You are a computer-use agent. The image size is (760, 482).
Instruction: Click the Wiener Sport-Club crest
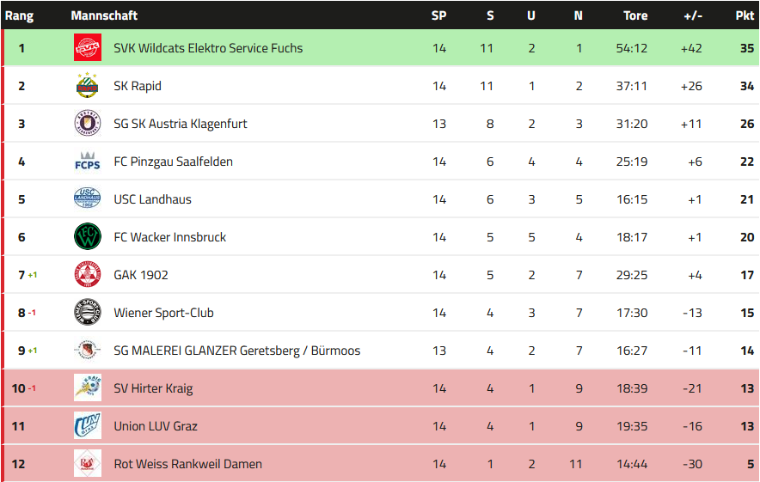click(x=88, y=313)
